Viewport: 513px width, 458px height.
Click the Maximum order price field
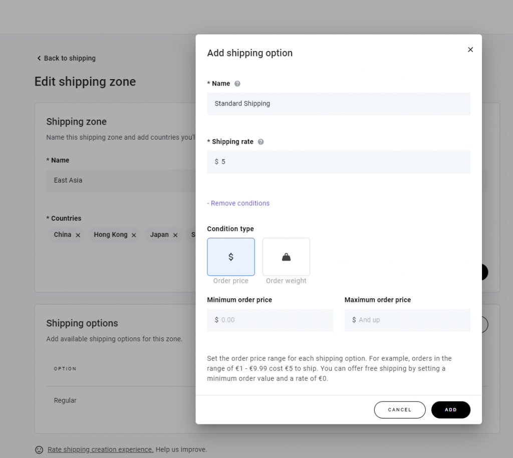tap(407, 320)
